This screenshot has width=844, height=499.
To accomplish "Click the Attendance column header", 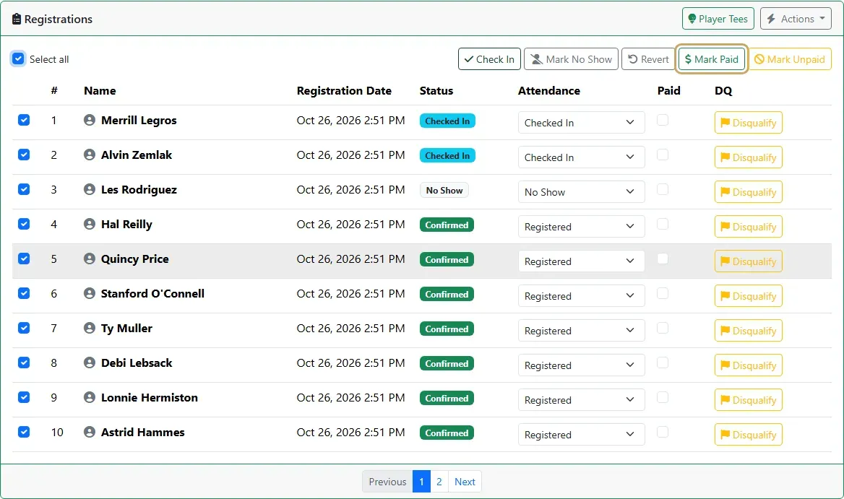I will pos(549,91).
